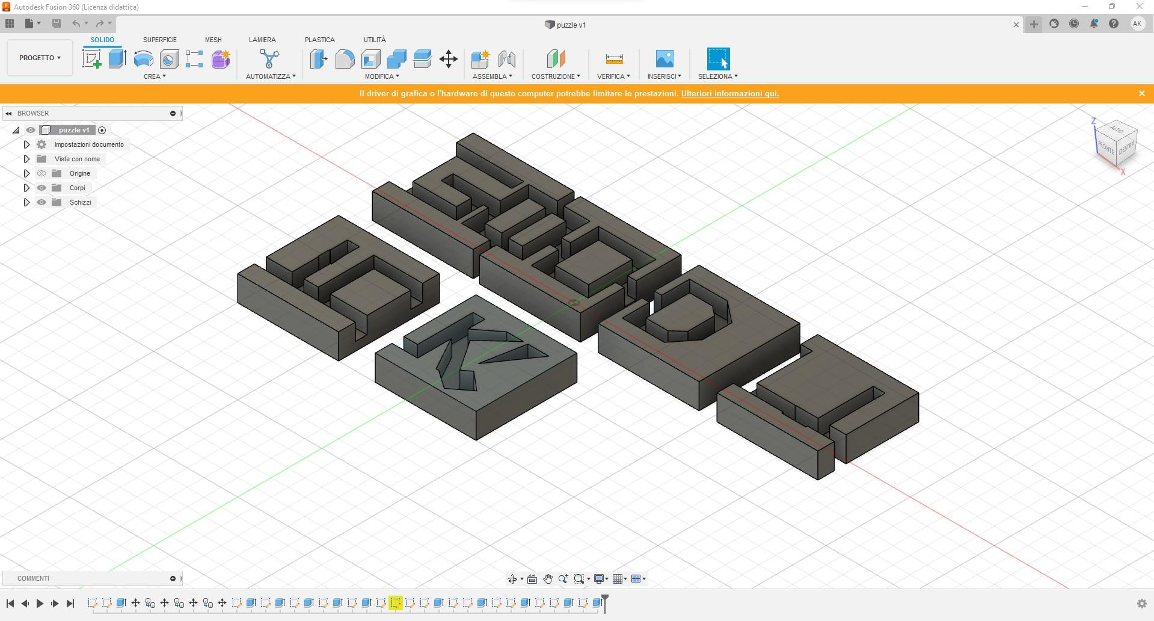The height and width of the screenshot is (621, 1154).
Task: Choose the Shell tool
Action: 370,59
